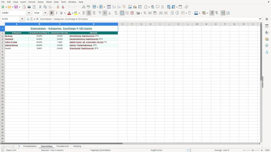The width and height of the screenshot is (271, 152).
Task: Open sidebar Navigator panel
Action: tap(267, 45)
